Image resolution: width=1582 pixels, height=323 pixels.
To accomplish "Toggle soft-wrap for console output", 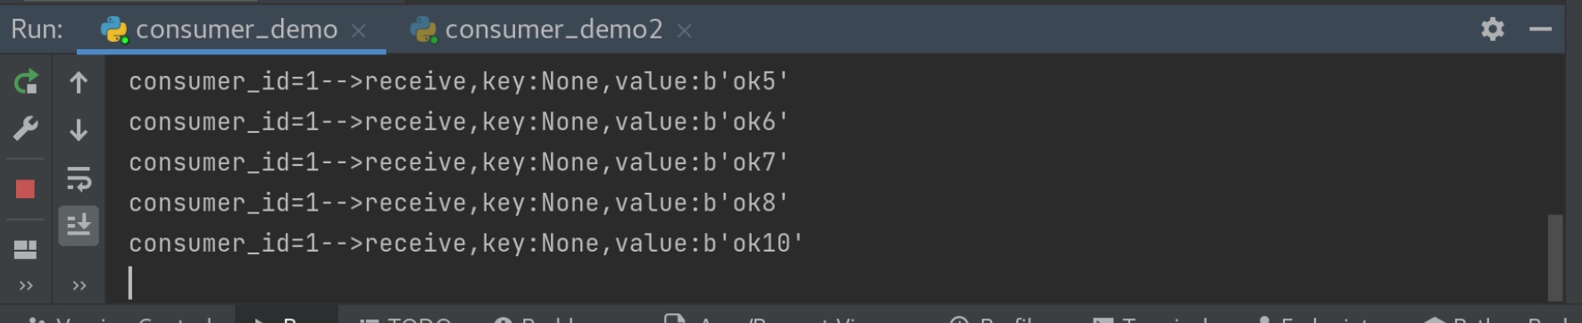I will tap(79, 178).
